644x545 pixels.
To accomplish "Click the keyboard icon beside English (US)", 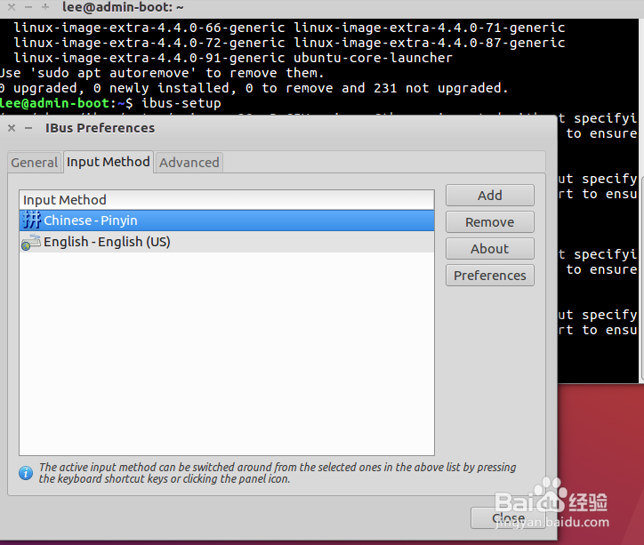I will 31,242.
